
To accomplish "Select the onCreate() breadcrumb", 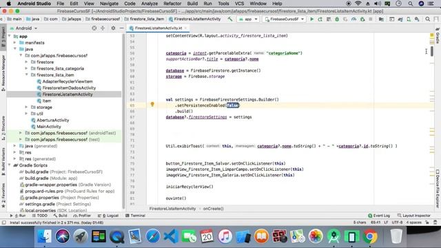I will 213,209.
